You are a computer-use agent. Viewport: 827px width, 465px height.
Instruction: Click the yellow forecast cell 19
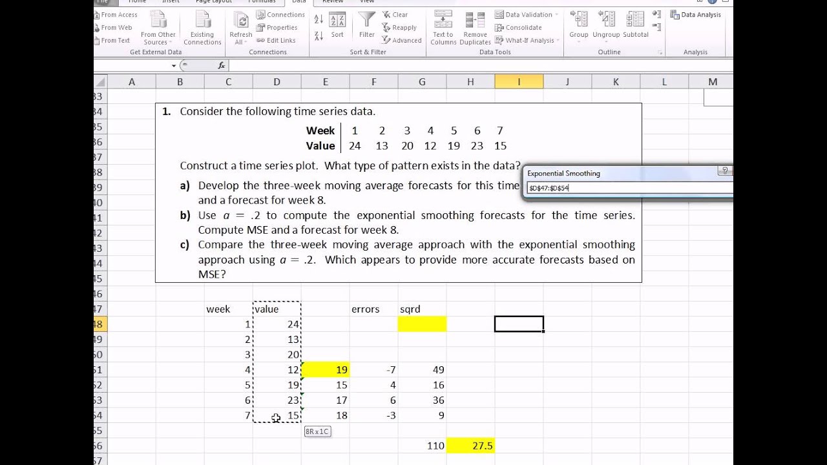[325, 370]
